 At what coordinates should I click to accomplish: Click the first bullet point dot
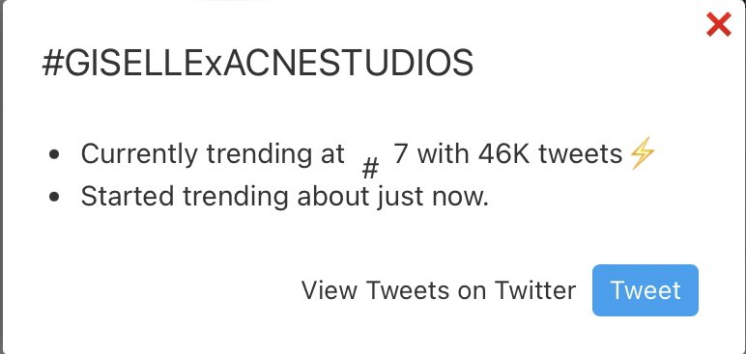(x=55, y=155)
